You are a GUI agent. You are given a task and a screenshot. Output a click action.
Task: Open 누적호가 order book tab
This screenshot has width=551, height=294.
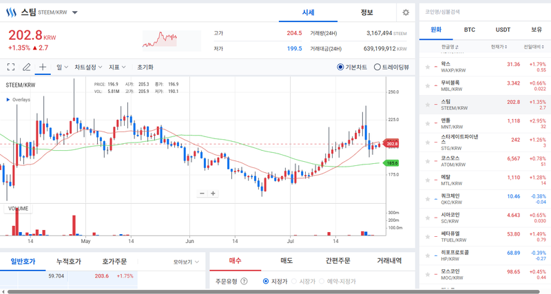[68, 262]
